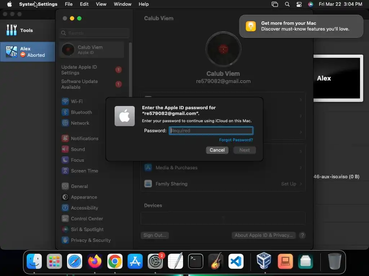The image size is (369, 276).
Task: Launch Firefox from the Dock
Action: (95, 261)
